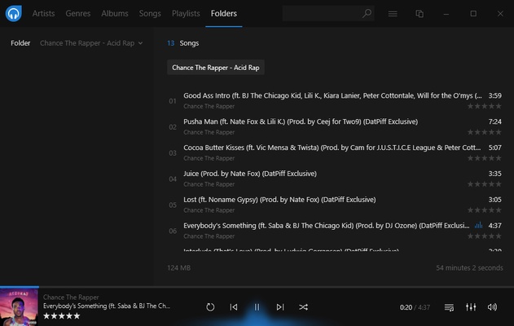Seek on the playback progress bar
The width and height of the screenshot is (514, 326).
(257, 287)
